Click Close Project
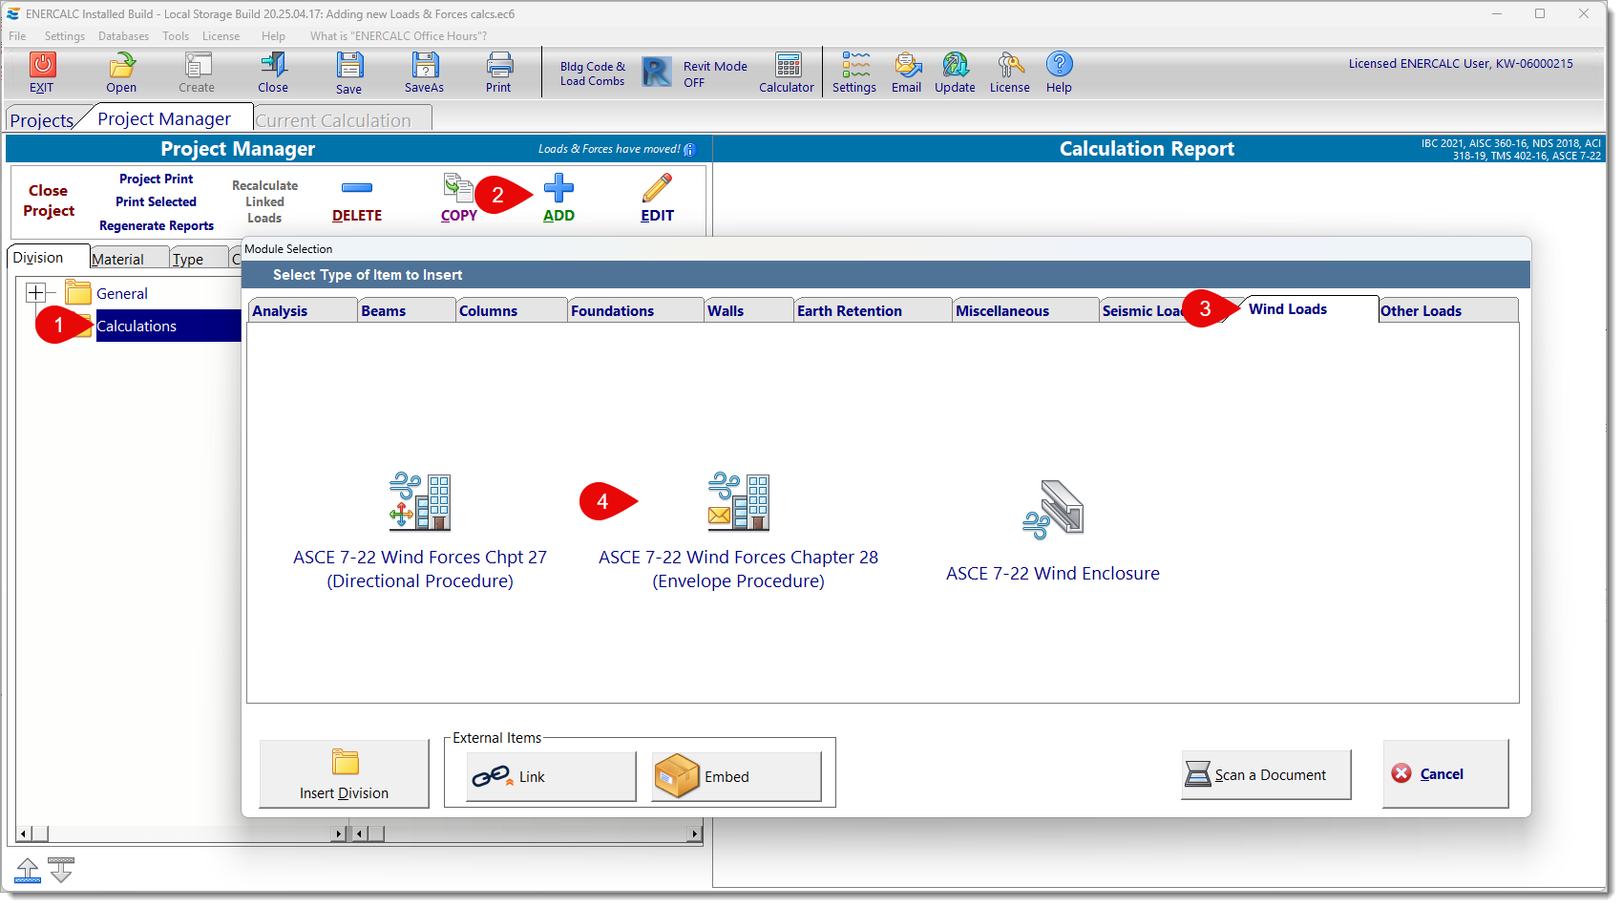Screen dimensions: 1622x907 point(49,200)
